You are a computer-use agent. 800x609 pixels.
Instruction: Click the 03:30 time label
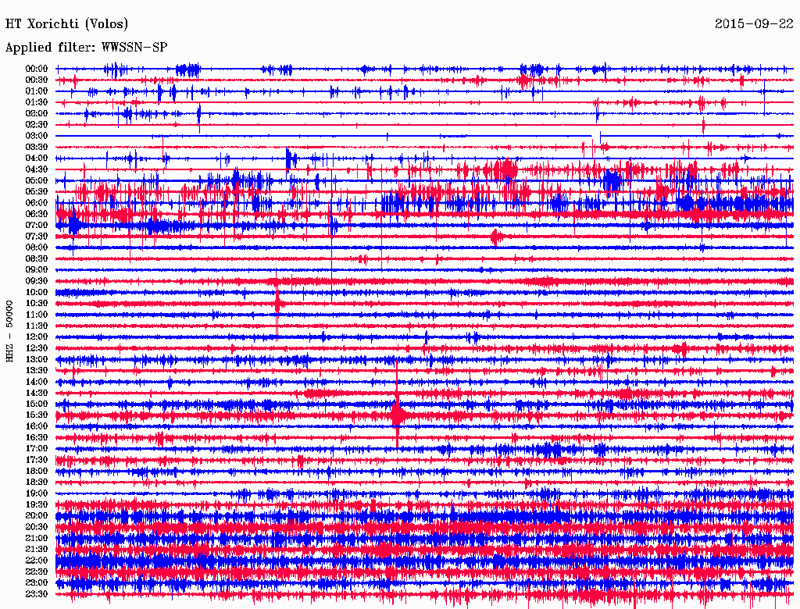click(37, 147)
